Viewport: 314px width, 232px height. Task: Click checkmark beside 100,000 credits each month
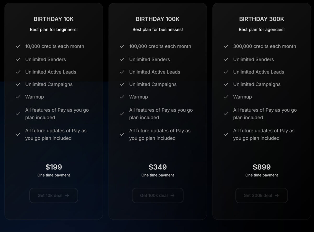click(x=122, y=46)
